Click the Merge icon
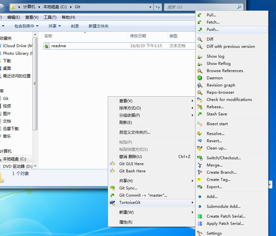Screen dimensions: 276x236 [x=200, y=165]
